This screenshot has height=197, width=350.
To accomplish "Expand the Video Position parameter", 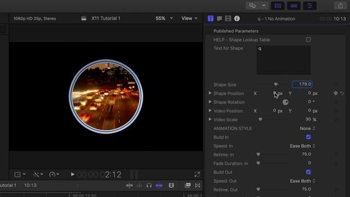I will point(210,111).
